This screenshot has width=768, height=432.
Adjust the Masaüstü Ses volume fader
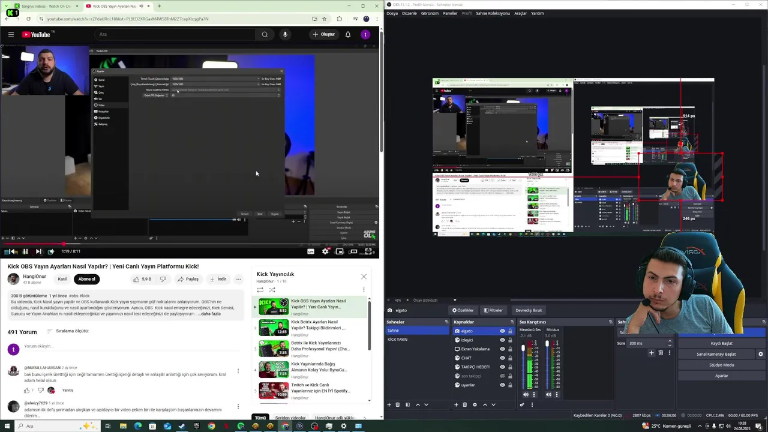523,349
